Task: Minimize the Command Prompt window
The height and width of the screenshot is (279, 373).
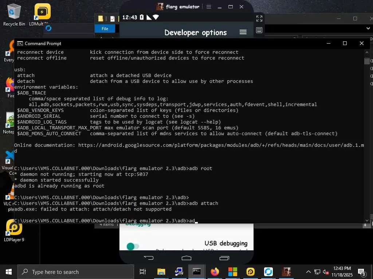Action: click(x=329, y=44)
